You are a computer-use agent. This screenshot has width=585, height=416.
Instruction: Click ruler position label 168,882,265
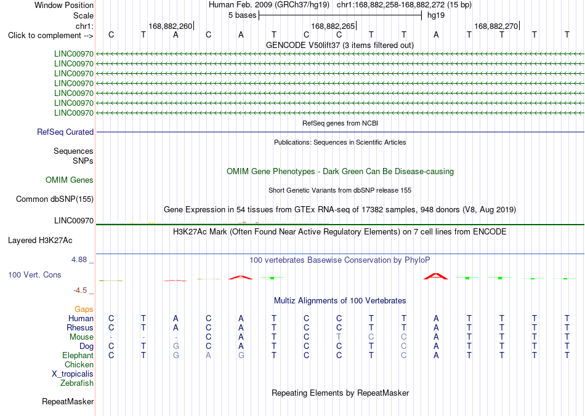tap(333, 26)
